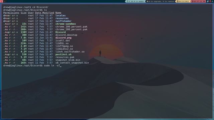Click the 'Size' column header

click(24, 13)
